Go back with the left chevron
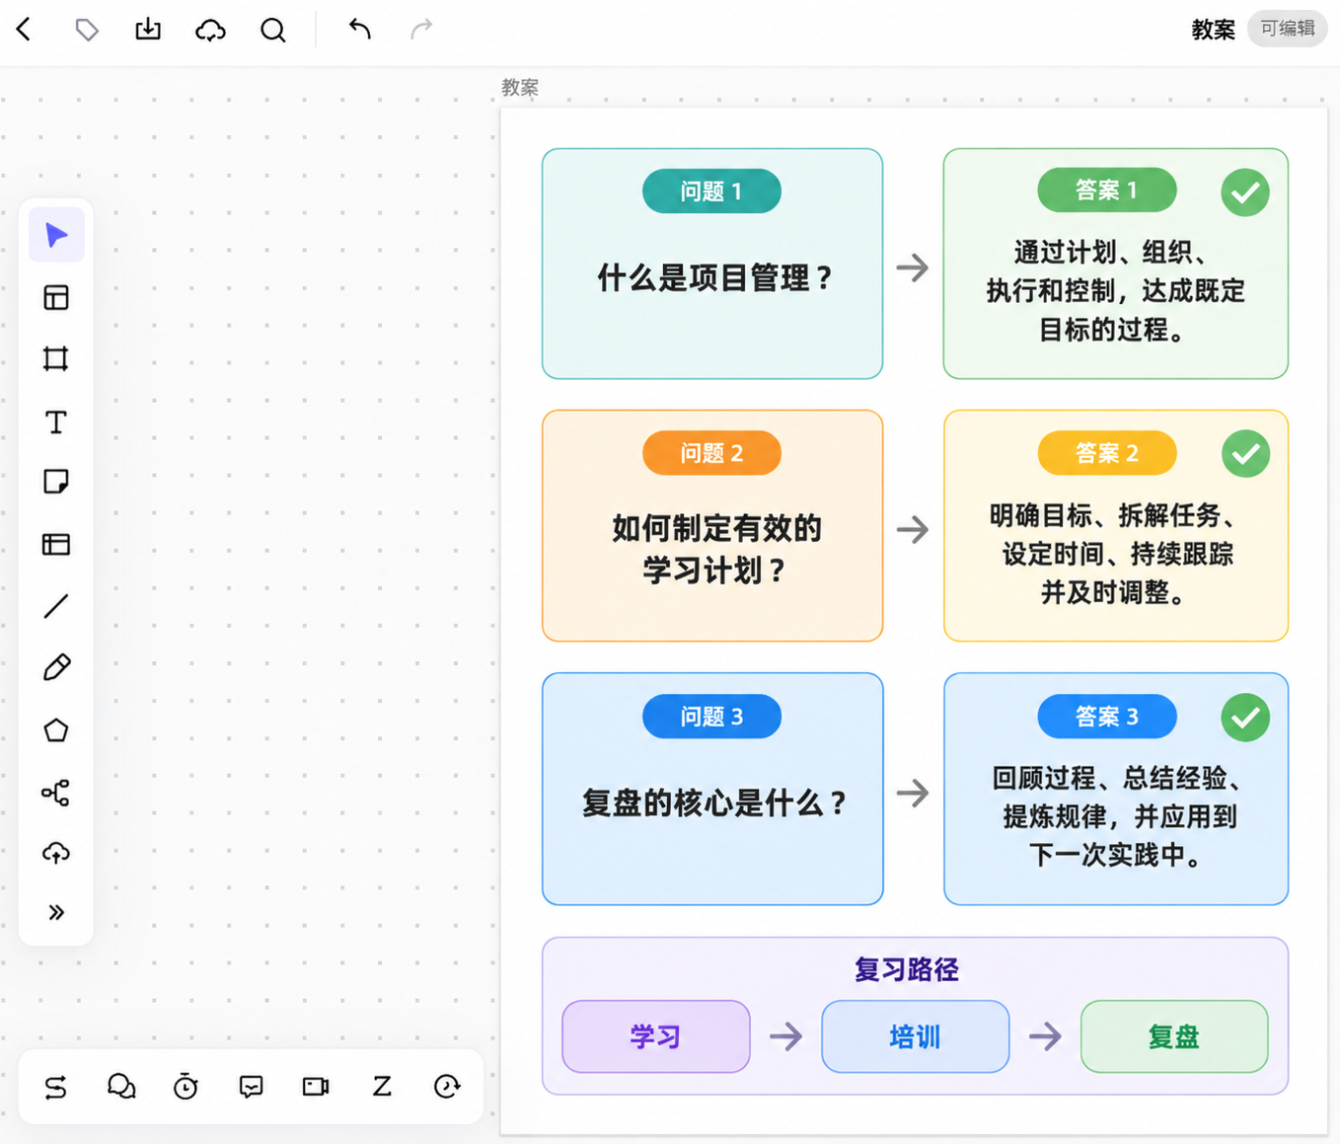 25,30
